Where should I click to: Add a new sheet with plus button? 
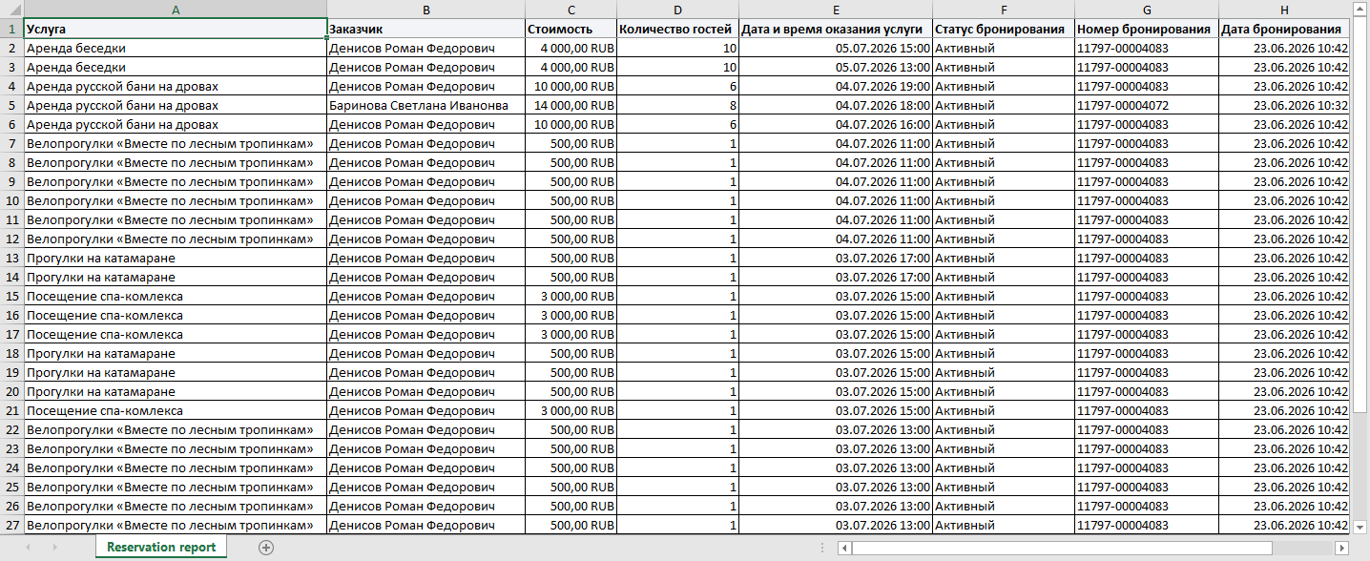point(266,548)
